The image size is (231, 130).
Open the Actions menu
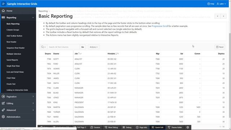click(x=94, y=47)
